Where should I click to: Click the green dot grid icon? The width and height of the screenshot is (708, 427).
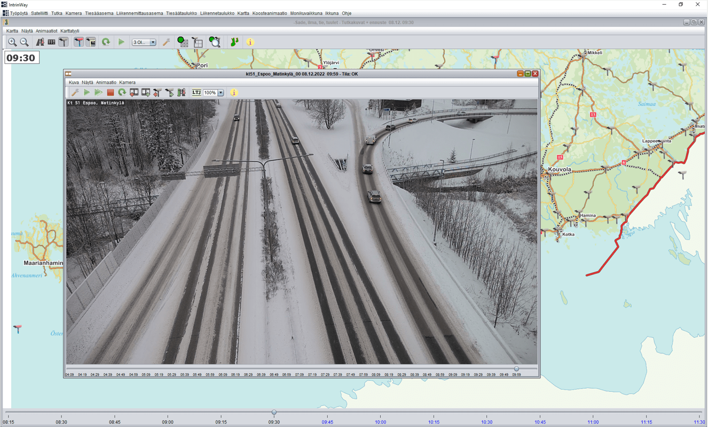tap(183, 42)
